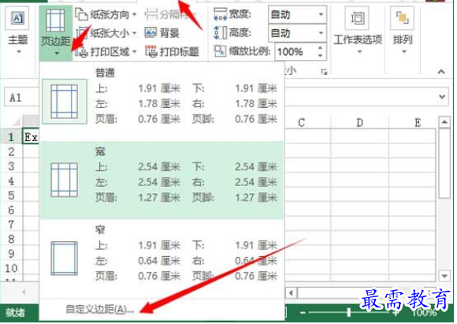Click the Wide margins thumbnail icon
Screen dimensions: 457x324
65,180
